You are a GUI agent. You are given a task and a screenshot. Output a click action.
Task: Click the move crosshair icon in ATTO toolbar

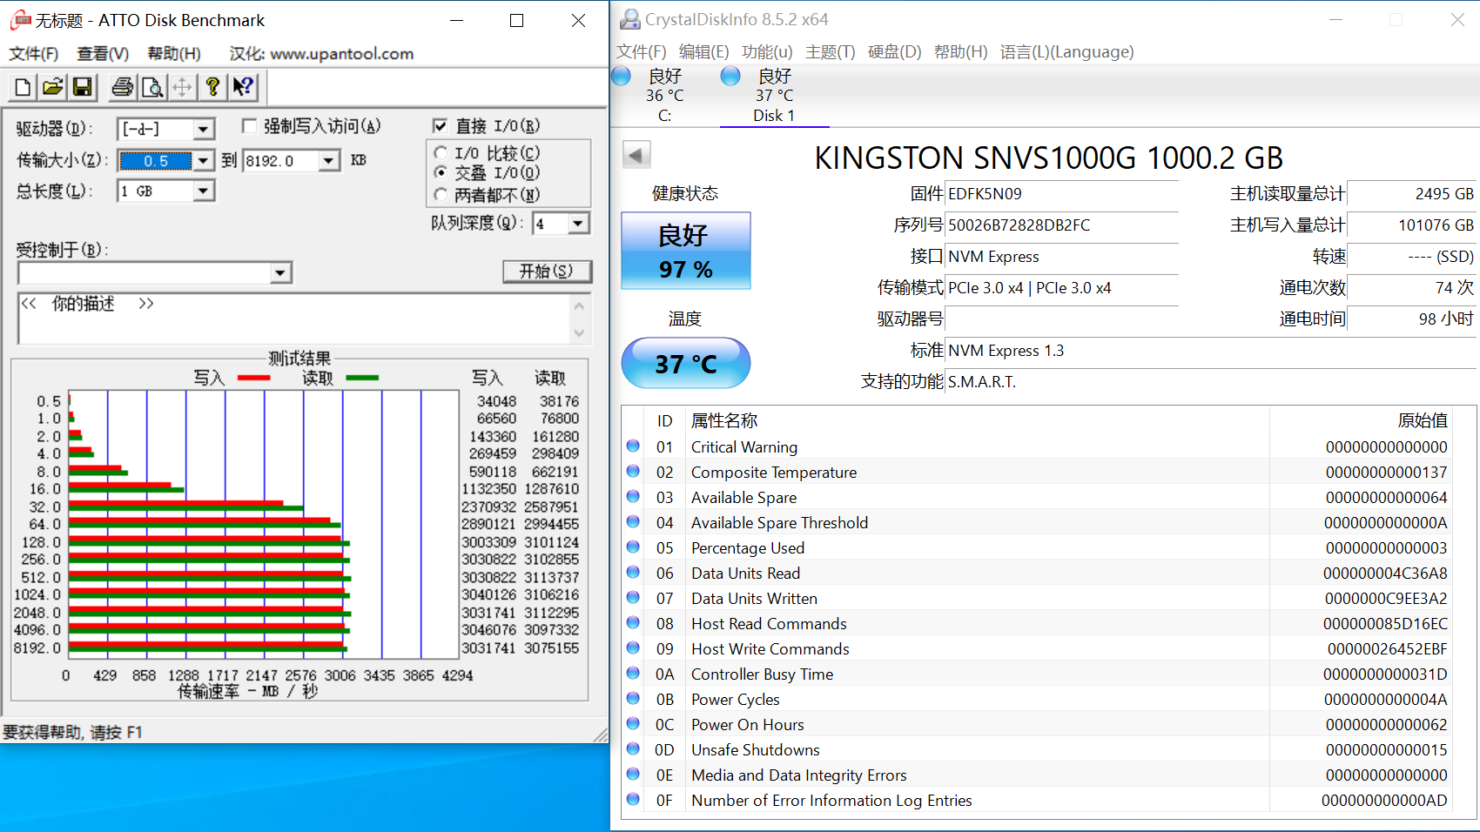click(182, 86)
